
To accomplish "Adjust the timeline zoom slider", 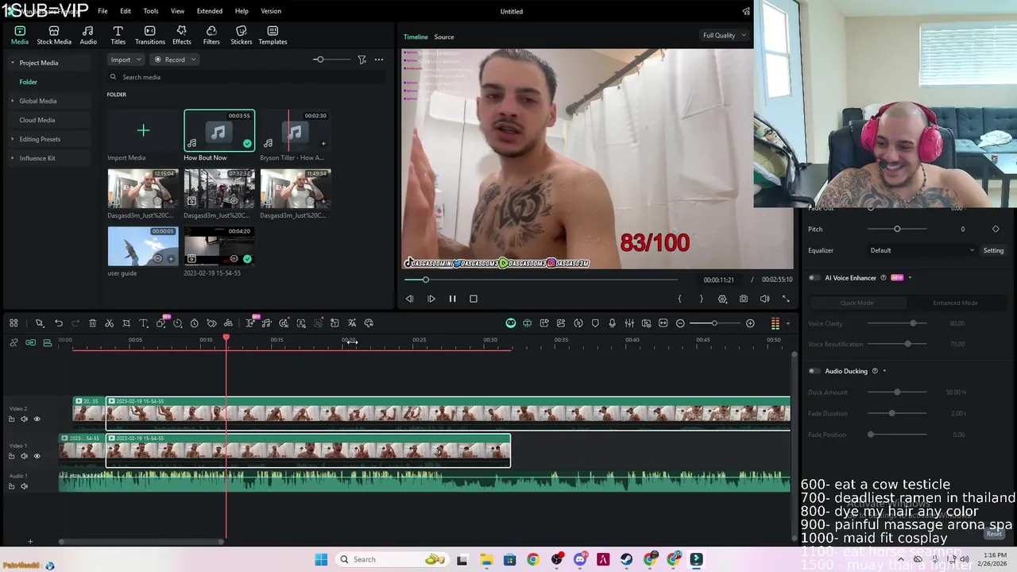I will pos(715,323).
